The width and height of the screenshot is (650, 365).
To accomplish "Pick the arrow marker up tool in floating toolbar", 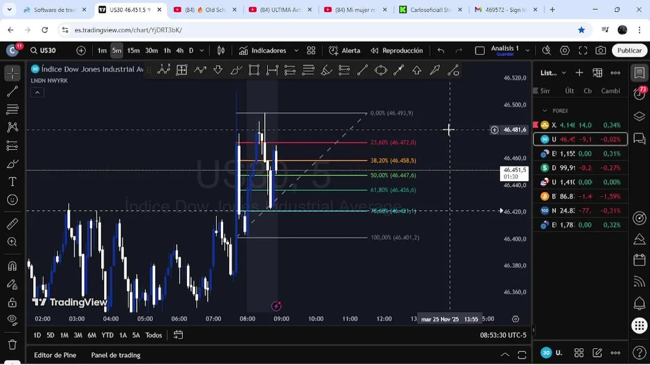I will [x=417, y=70].
